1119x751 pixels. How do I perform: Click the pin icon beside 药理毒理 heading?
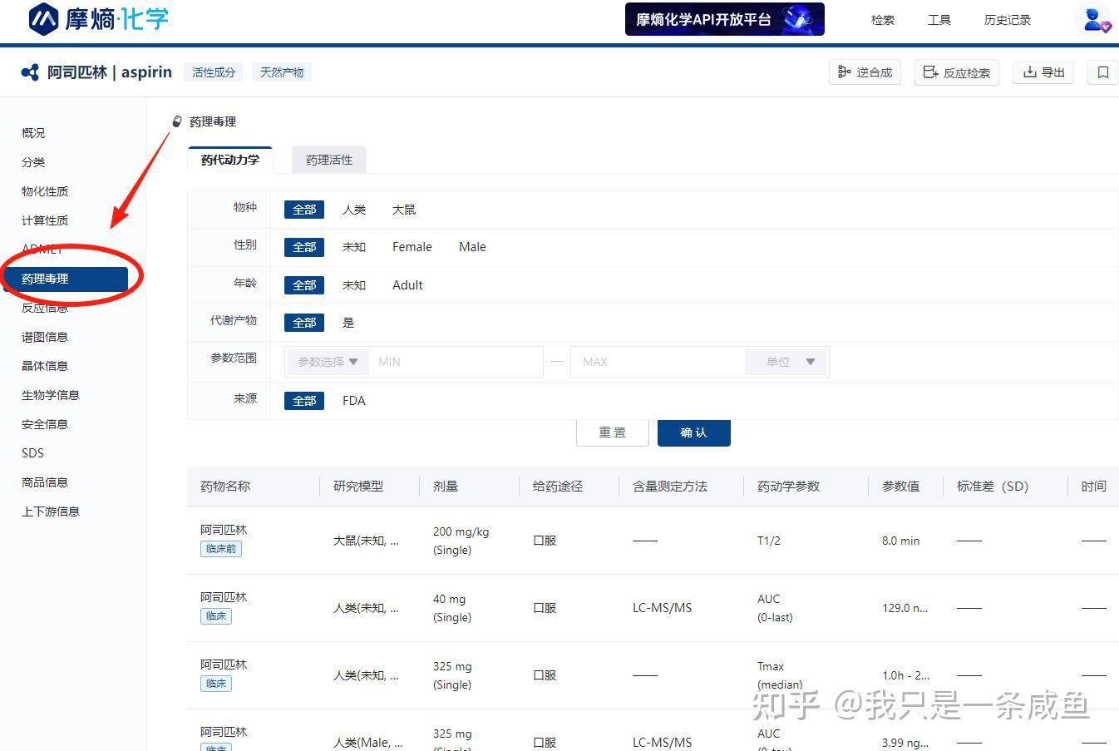[176, 121]
